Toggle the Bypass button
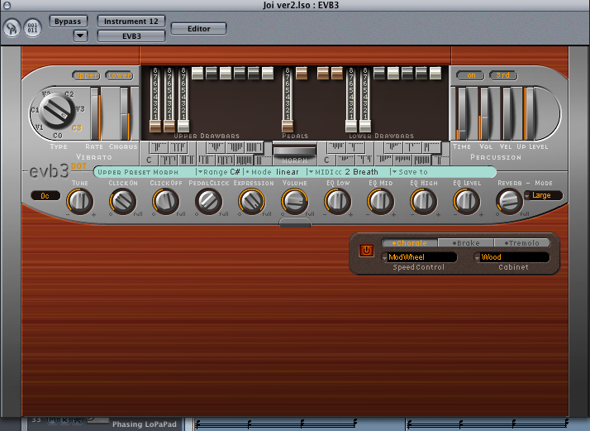The height and width of the screenshot is (431, 590). tap(68, 22)
